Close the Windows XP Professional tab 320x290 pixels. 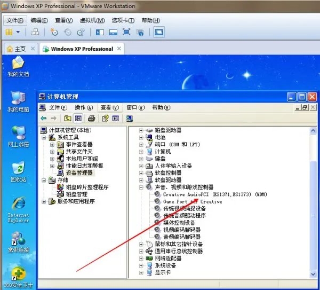pyautogui.click(x=118, y=49)
